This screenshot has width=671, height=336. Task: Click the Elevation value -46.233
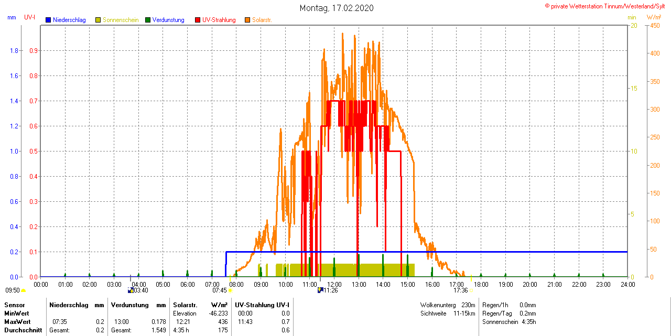point(218,313)
